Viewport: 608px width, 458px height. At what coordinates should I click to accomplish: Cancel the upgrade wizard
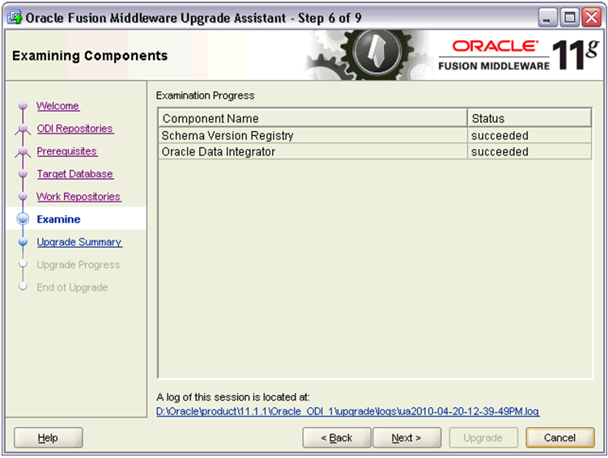[x=560, y=438]
